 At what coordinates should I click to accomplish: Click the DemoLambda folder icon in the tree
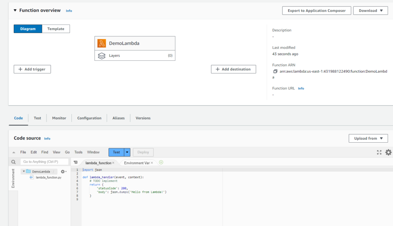[28, 171]
